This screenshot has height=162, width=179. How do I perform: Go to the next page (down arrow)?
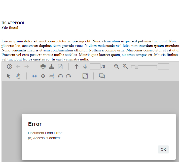pyautogui.click(x=85, y=66)
